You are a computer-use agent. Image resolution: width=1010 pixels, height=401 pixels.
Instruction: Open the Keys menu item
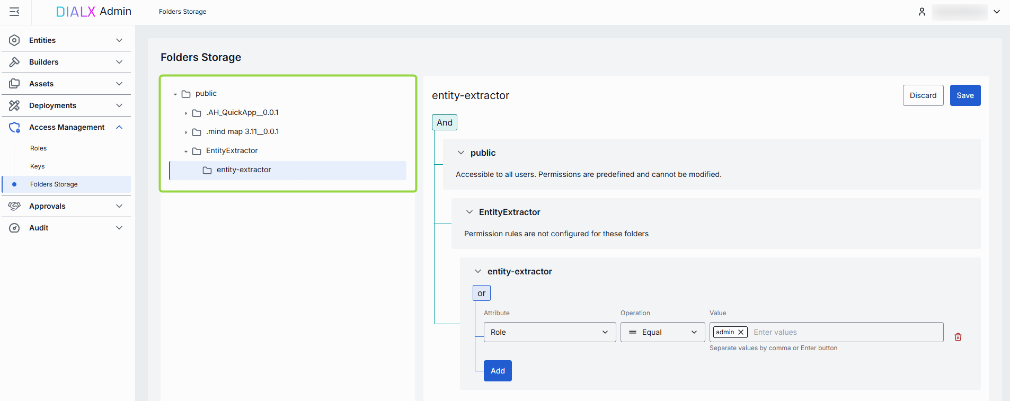pyautogui.click(x=37, y=166)
